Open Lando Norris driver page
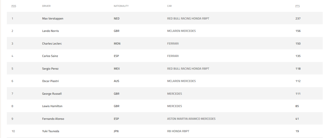 click(x=50, y=31)
